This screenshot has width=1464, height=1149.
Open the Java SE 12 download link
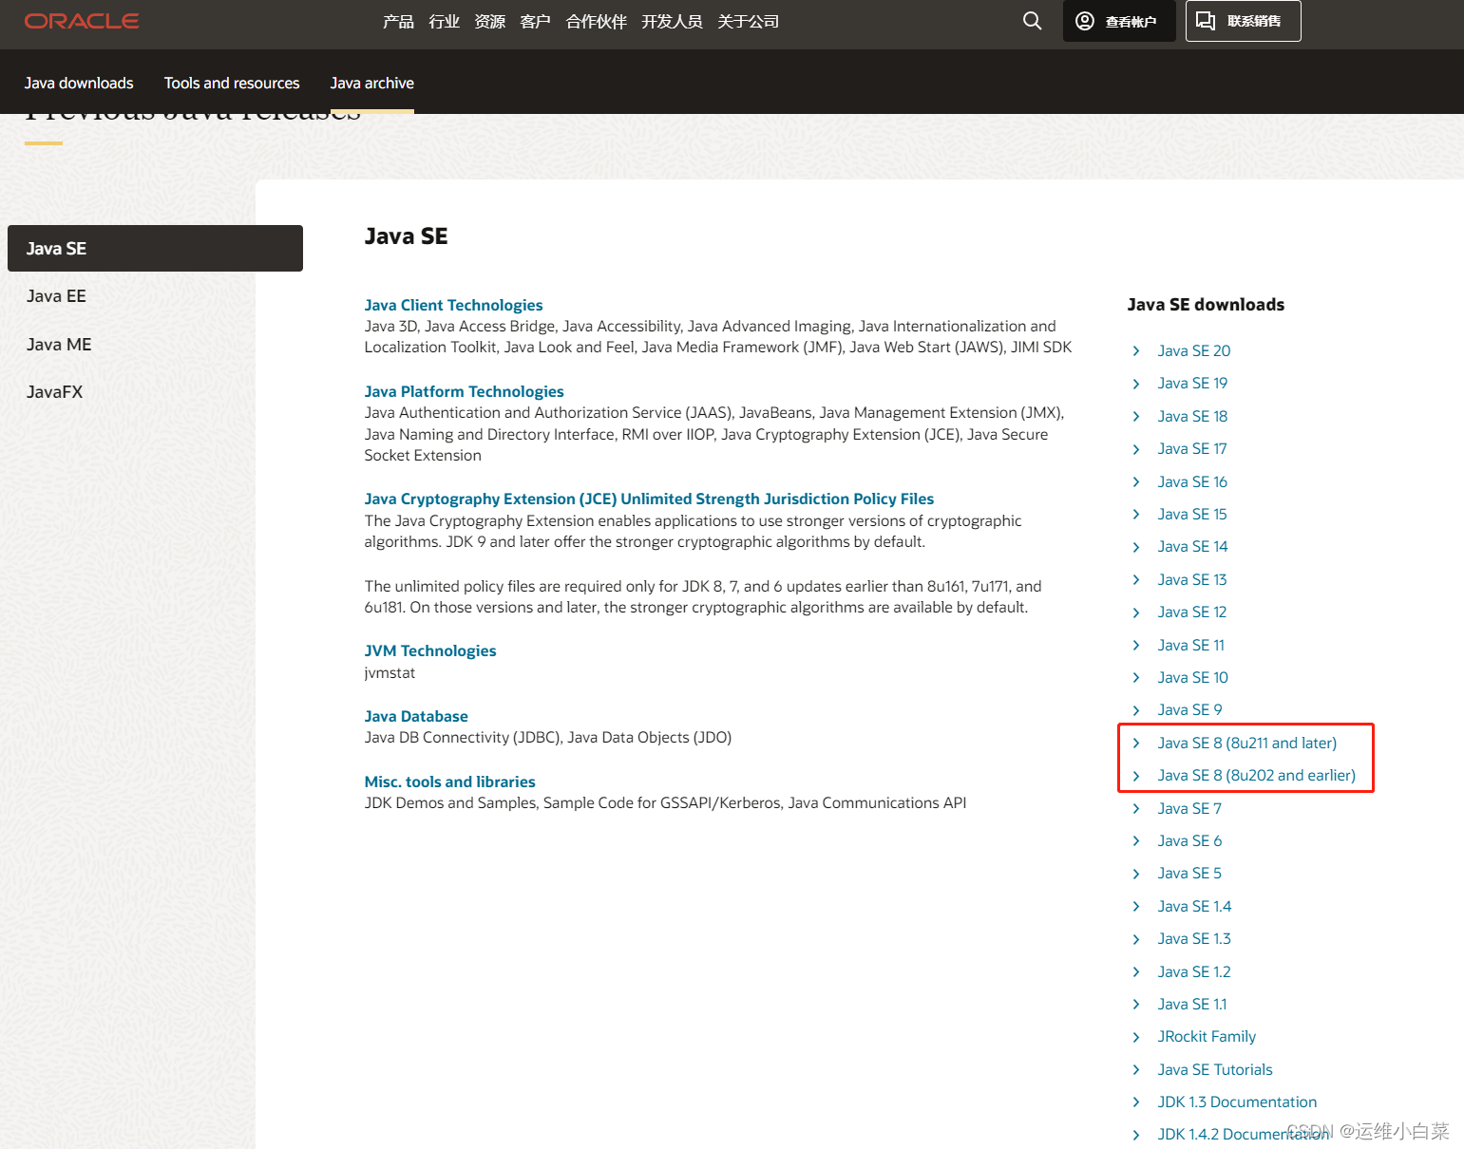pos(1191,612)
